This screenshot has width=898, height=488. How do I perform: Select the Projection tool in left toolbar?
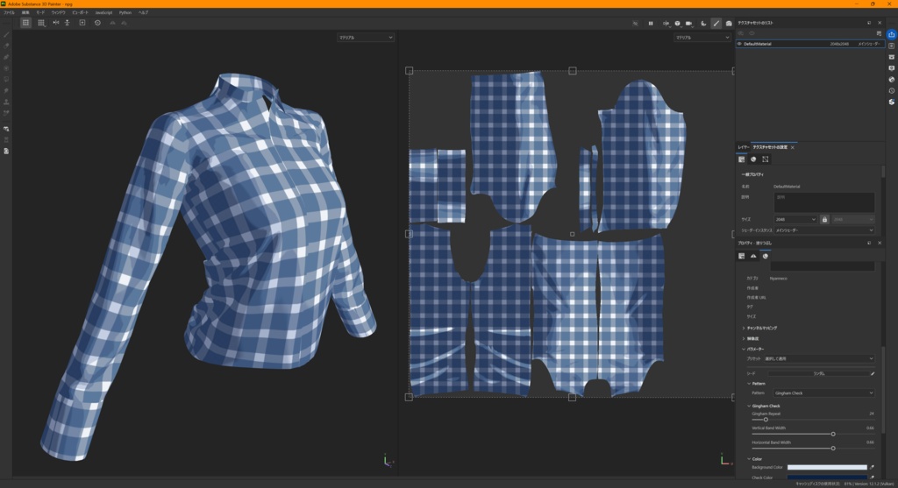point(6,57)
